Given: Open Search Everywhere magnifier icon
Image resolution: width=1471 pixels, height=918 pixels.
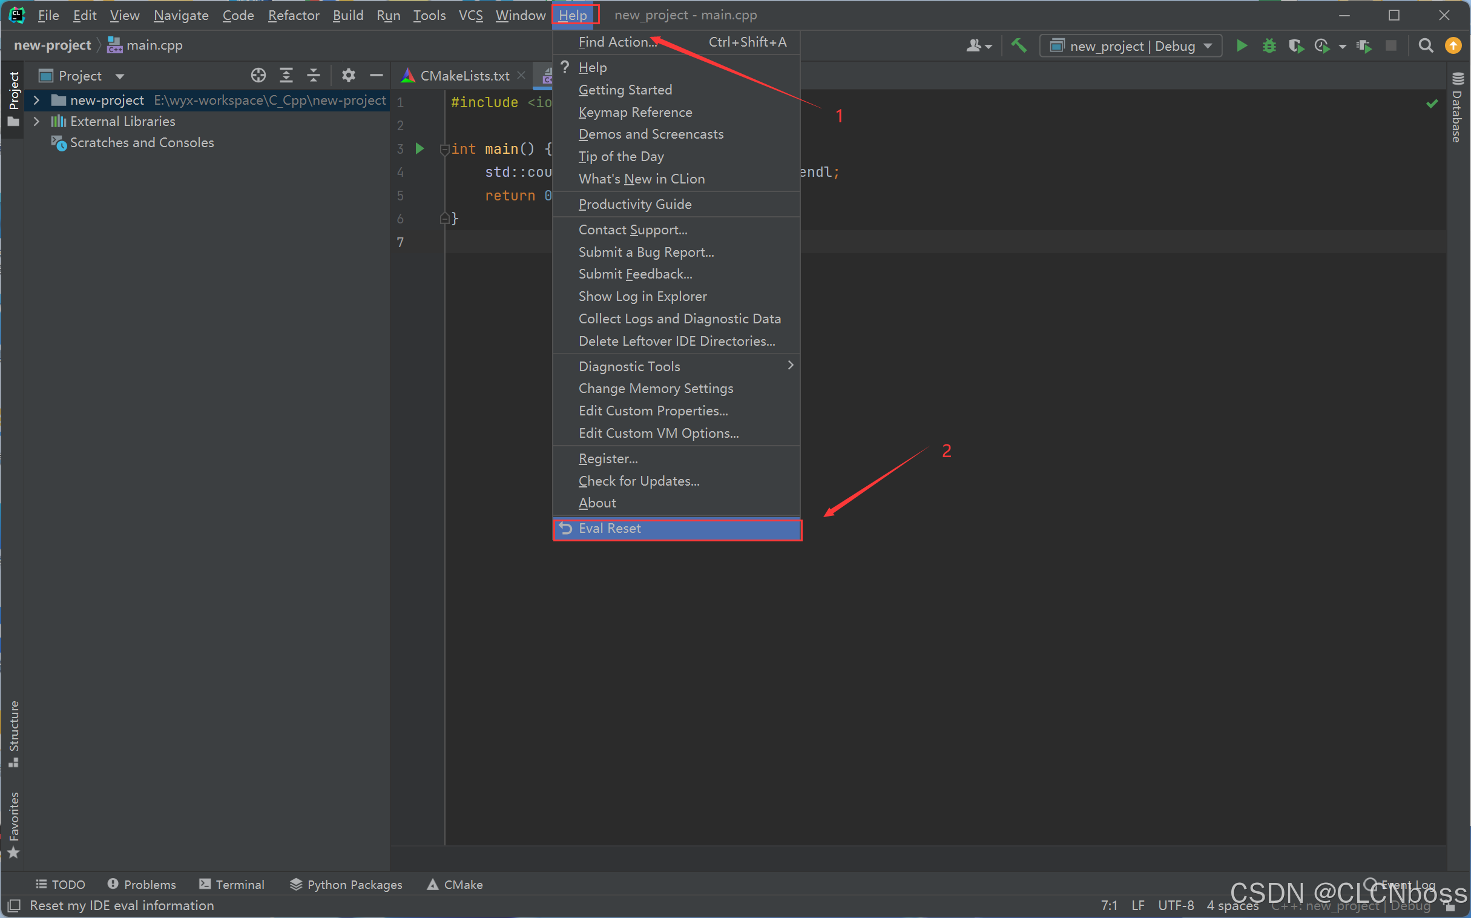Looking at the screenshot, I should [1426, 45].
